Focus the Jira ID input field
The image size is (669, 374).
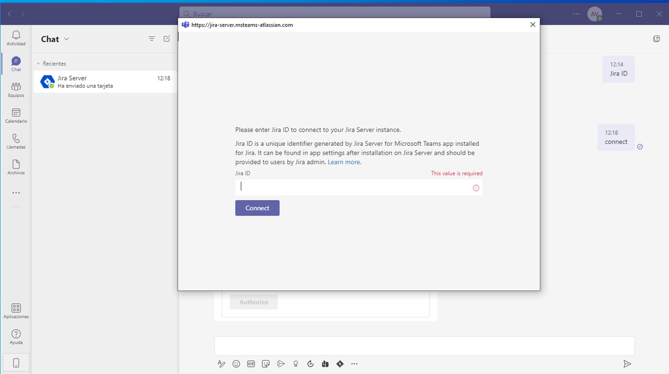pyautogui.click(x=359, y=187)
